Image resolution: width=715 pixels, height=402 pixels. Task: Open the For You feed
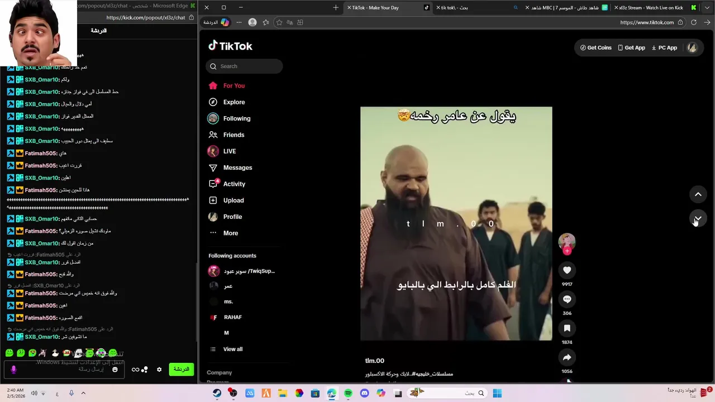coord(226,85)
